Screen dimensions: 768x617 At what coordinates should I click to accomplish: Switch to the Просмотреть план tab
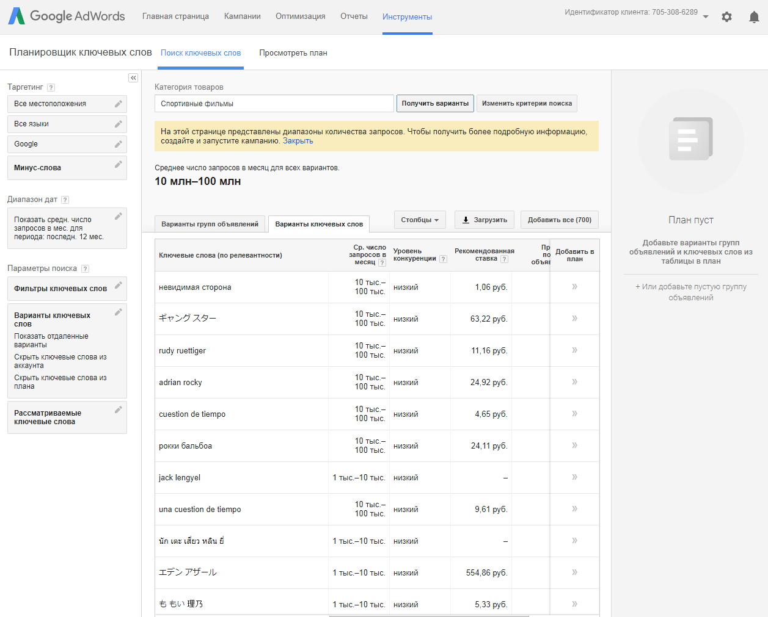coord(293,53)
